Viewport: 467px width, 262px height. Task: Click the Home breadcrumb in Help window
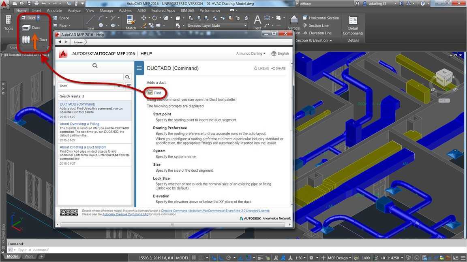[x=78, y=42]
